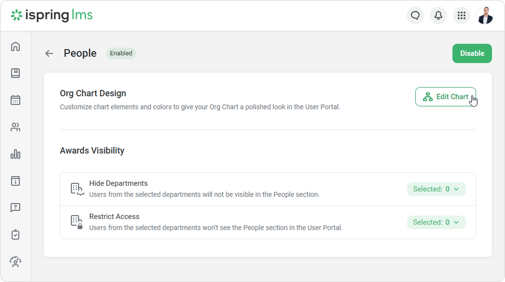Open the question message sidebar icon

pos(15,208)
